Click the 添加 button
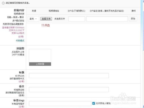 pos(133,19)
